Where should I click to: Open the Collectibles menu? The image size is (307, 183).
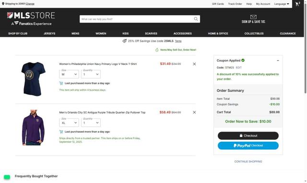254,34
